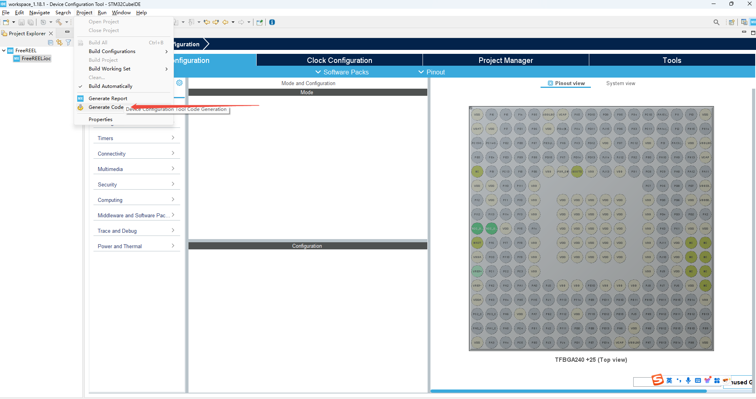Click the gear icon beside categories panel
The height and width of the screenshot is (399, 756).
pyautogui.click(x=179, y=83)
